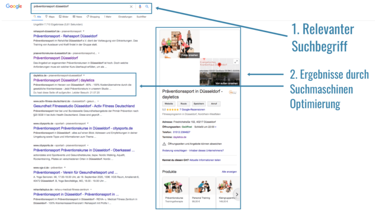The image size is (375, 211).
Task: Expand the arrow beside rehasport-düsseldorf.de URL
Action: click(83, 31)
